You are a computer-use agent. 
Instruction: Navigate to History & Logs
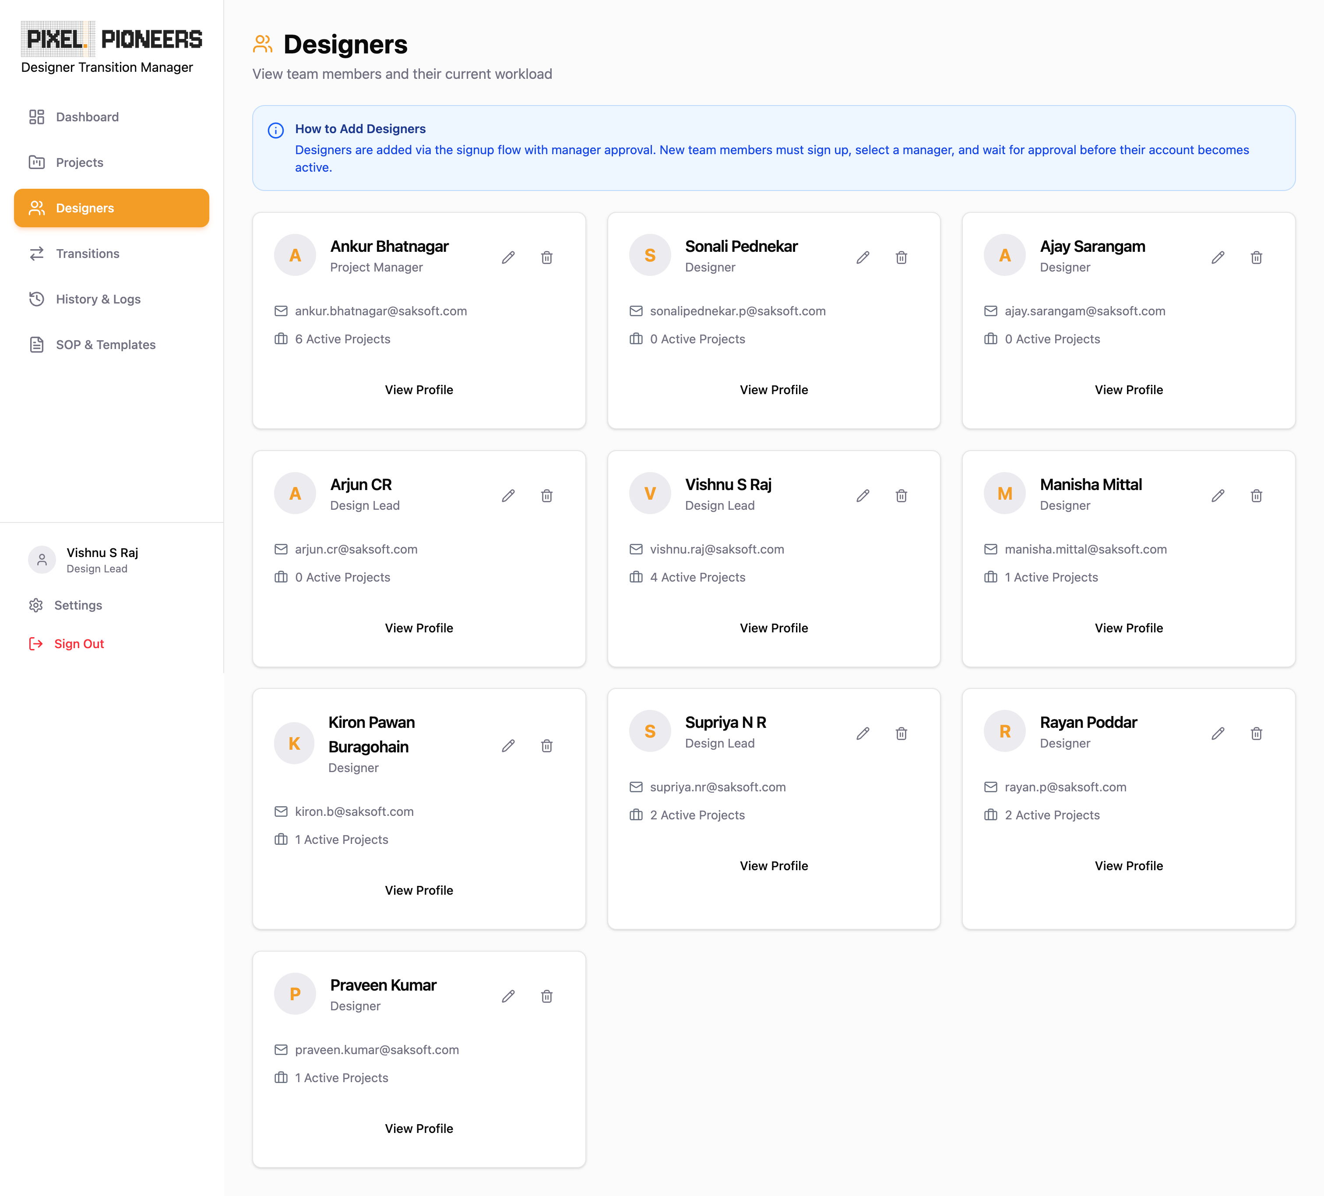pyautogui.click(x=112, y=299)
